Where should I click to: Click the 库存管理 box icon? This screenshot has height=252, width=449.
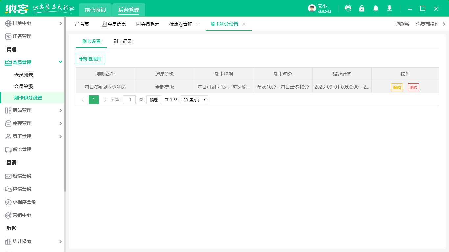pyautogui.click(x=8, y=123)
